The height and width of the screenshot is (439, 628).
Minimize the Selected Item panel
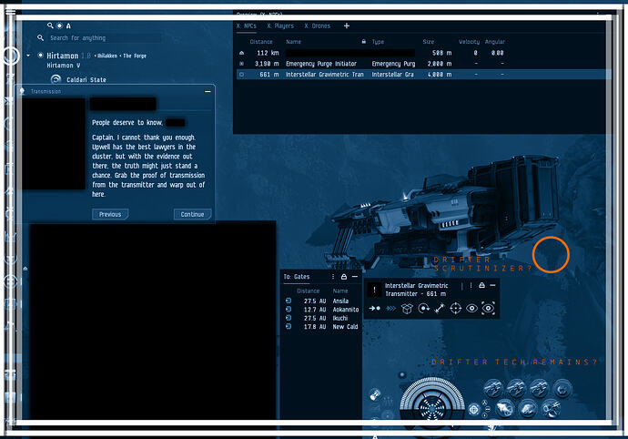pos(493,285)
